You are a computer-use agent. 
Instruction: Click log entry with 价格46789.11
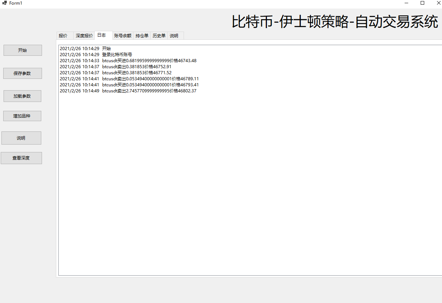tap(129, 79)
